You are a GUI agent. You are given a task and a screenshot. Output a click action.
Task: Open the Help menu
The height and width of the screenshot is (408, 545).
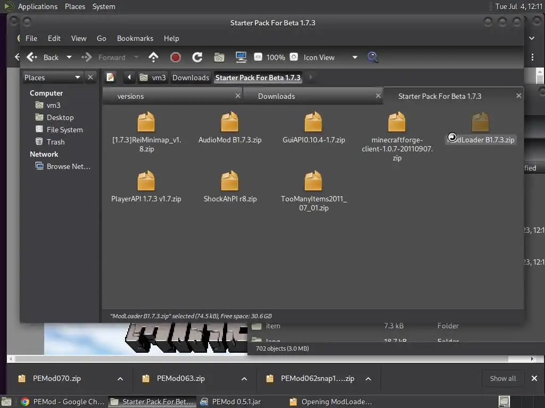click(171, 38)
